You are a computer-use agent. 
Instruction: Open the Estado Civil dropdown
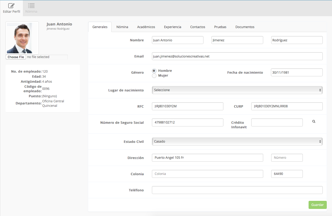[237, 142]
